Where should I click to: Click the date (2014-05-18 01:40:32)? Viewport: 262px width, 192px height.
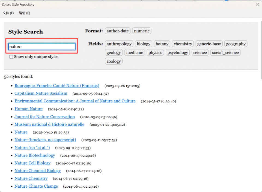coord(66,109)
